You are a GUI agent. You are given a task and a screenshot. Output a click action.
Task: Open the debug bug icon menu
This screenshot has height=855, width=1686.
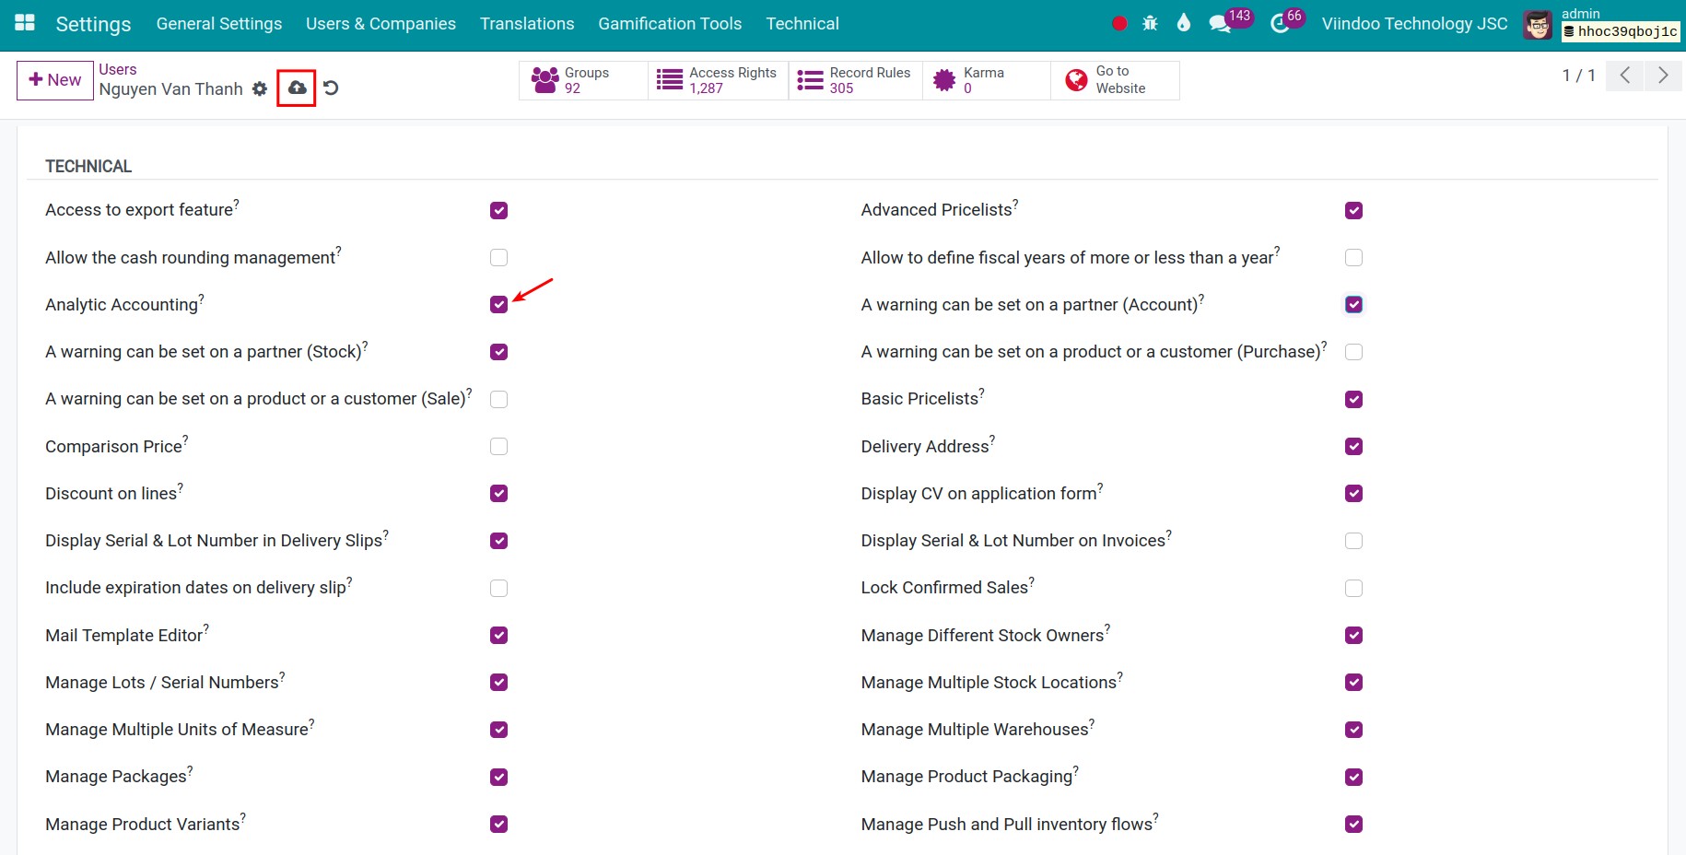pyautogui.click(x=1150, y=24)
